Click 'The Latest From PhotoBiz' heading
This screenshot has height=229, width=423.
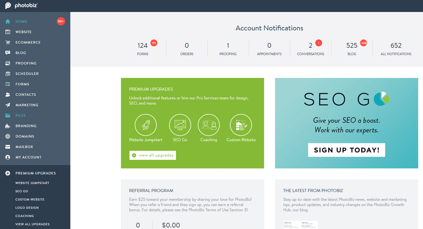(x=313, y=191)
